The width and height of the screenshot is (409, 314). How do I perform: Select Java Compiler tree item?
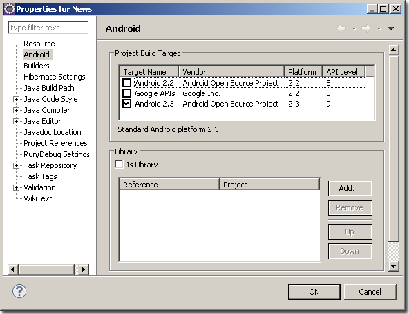point(47,110)
